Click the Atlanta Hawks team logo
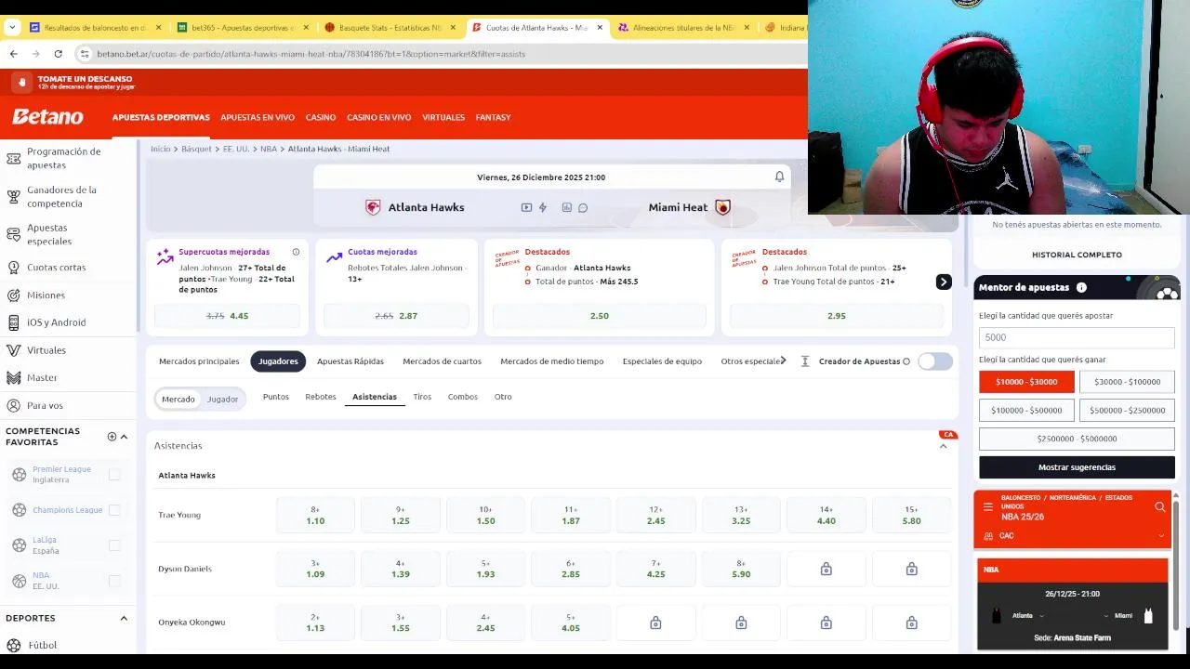1190x669 pixels. [x=373, y=207]
